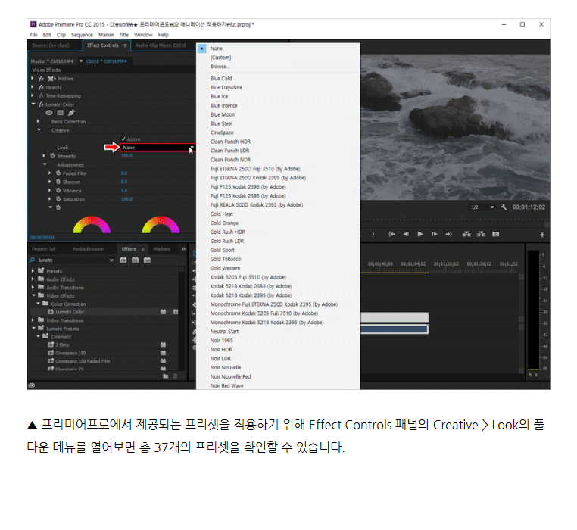577x530 pixels.
Task: Create a new custom bin in Effects
Action: 166,376
